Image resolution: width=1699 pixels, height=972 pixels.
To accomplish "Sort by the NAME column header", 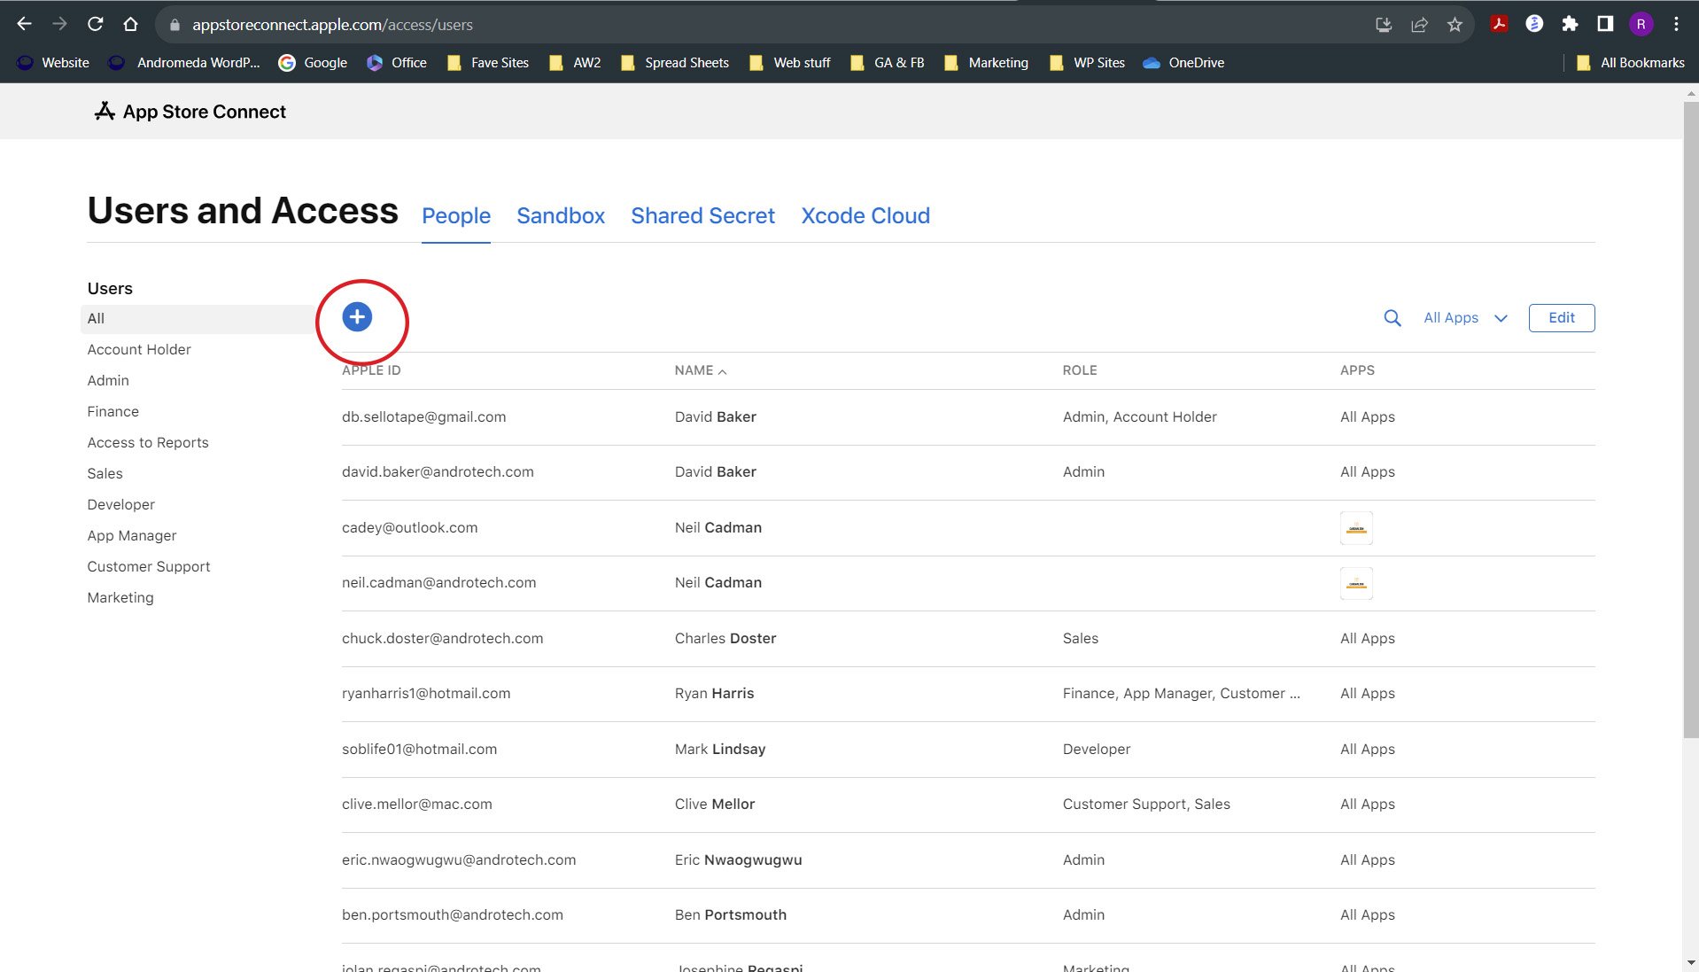I will pyautogui.click(x=700, y=370).
